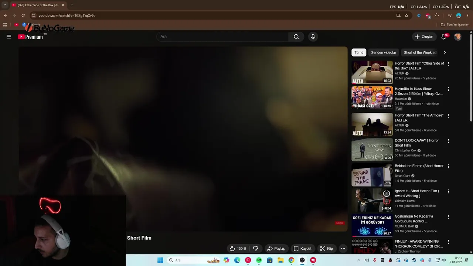Open options for Hayrettin ile Kaos Show video
473x266 pixels.
tap(449, 89)
